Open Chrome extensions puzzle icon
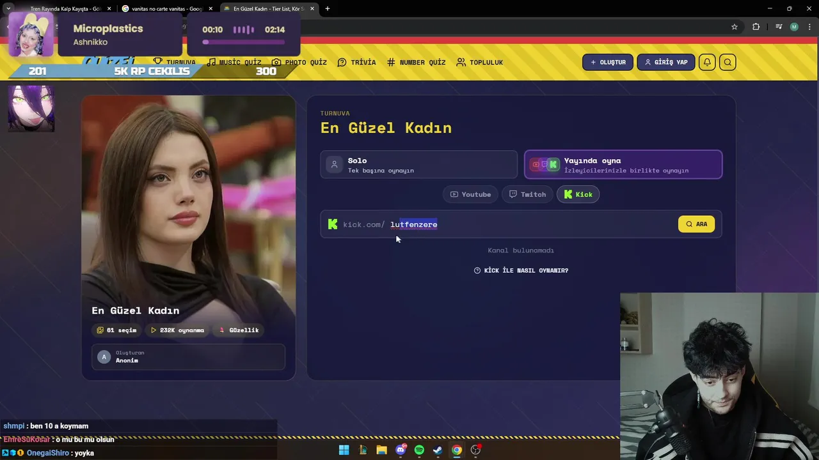The width and height of the screenshot is (819, 460). click(x=756, y=27)
